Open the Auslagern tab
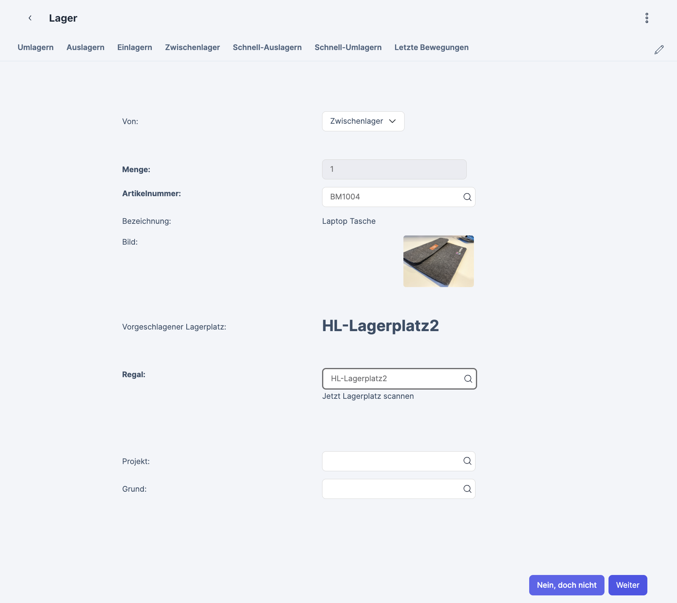The image size is (677, 603). [85, 47]
